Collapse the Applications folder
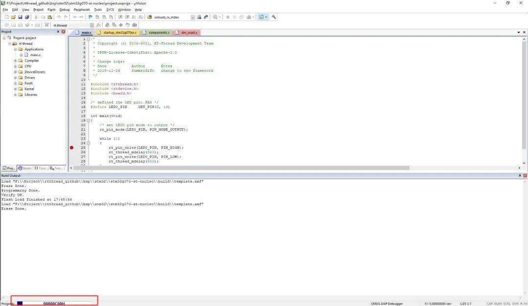The image size is (528, 306). (16, 49)
